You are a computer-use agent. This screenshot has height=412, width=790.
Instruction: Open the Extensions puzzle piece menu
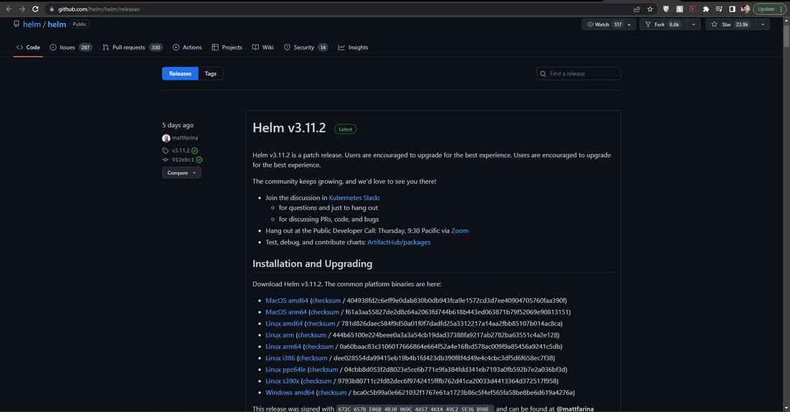706,9
